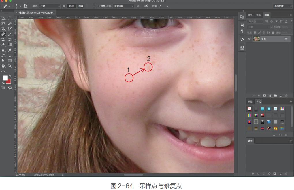Switch to the 色板 (Swatches) tab
This screenshot has width=294, height=190.
point(258,15)
